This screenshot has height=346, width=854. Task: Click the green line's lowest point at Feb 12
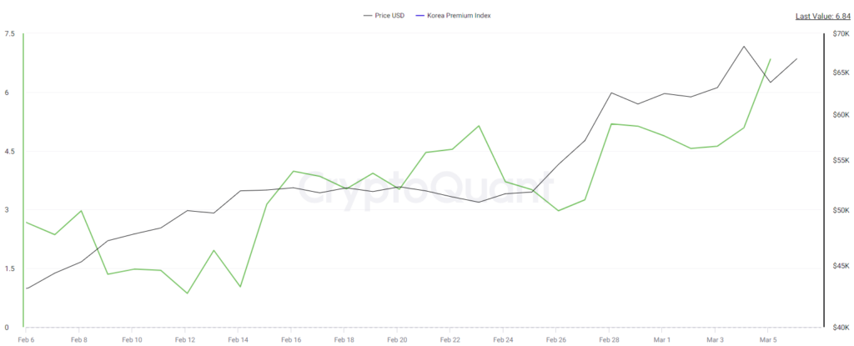[x=187, y=293]
